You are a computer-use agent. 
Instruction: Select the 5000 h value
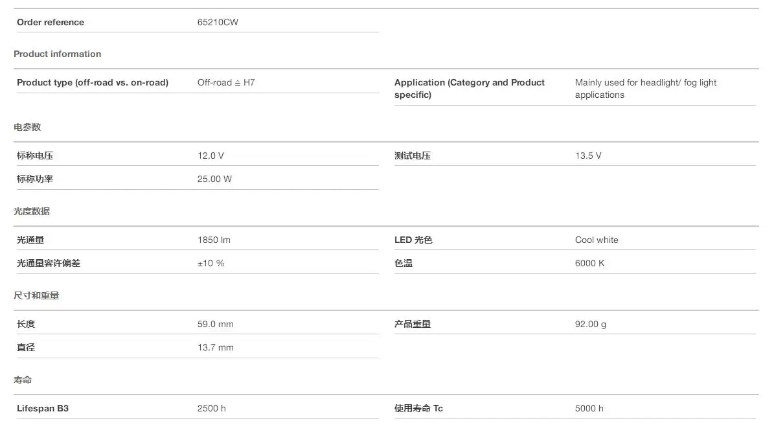coord(589,408)
